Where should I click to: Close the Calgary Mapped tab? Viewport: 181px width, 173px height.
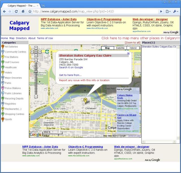pos(38,6)
